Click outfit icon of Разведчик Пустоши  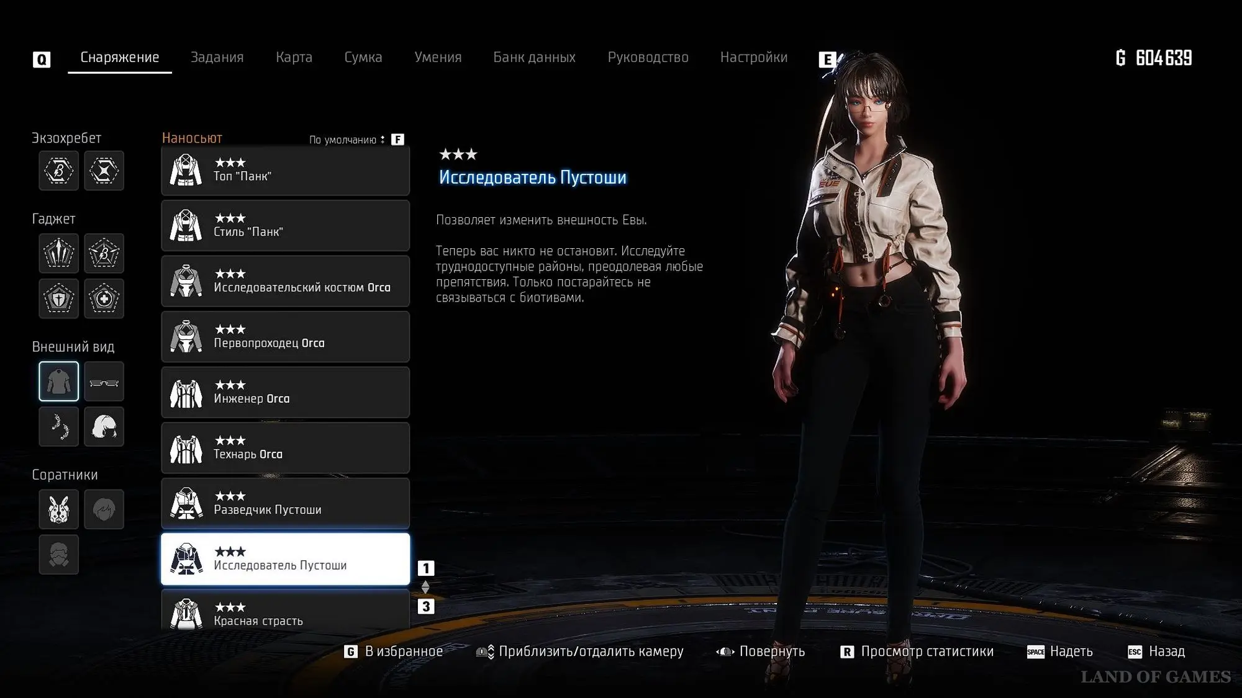pyautogui.click(x=186, y=504)
